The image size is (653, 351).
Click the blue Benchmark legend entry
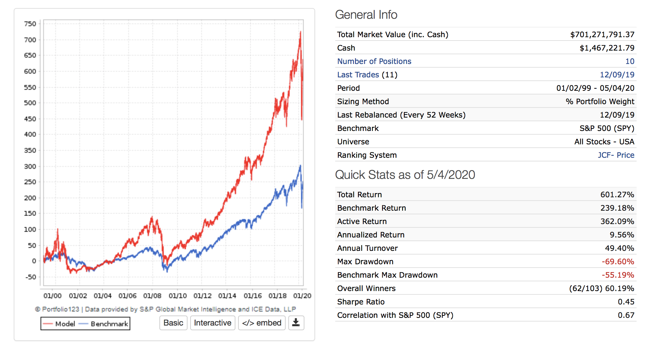(104, 324)
